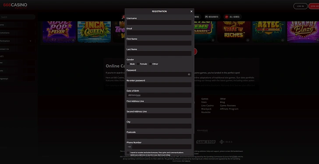Focus the Phone Number field
The image size is (319, 164).
pyautogui.click(x=162, y=147)
